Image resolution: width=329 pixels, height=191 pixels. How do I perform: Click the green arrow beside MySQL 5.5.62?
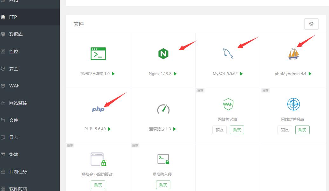[241, 74]
